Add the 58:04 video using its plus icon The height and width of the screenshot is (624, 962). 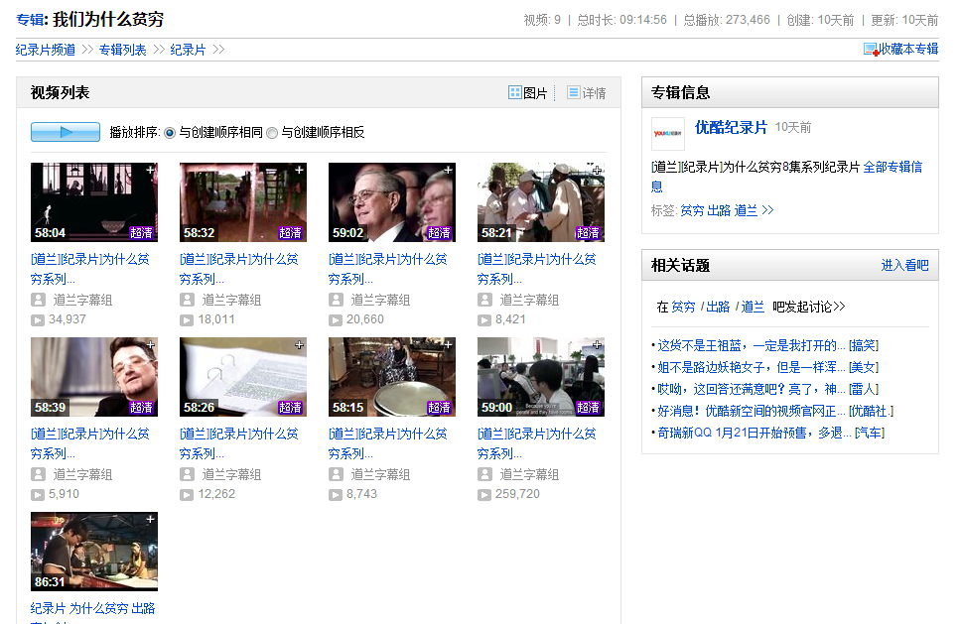(150, 171)
